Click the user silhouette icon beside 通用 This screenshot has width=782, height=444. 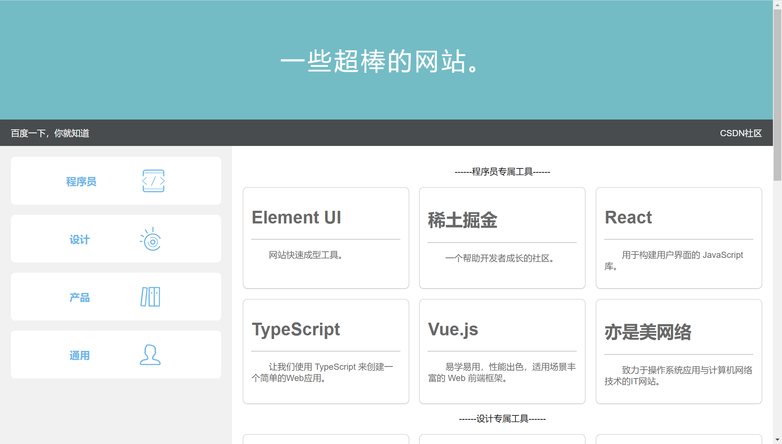[150, 355]
